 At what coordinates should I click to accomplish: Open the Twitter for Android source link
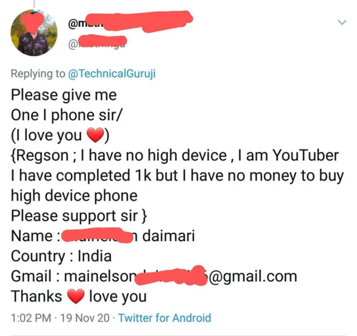coord(165,318)
